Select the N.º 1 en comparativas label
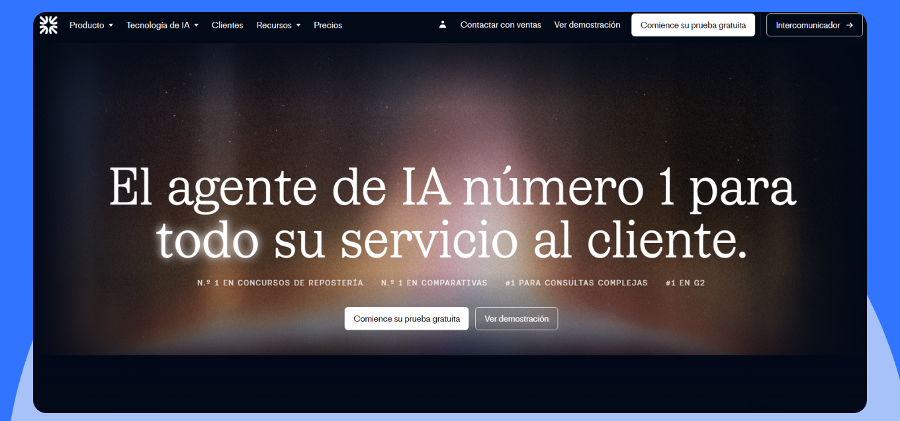The width and height of the screenshot is (900, 421). 433,283
